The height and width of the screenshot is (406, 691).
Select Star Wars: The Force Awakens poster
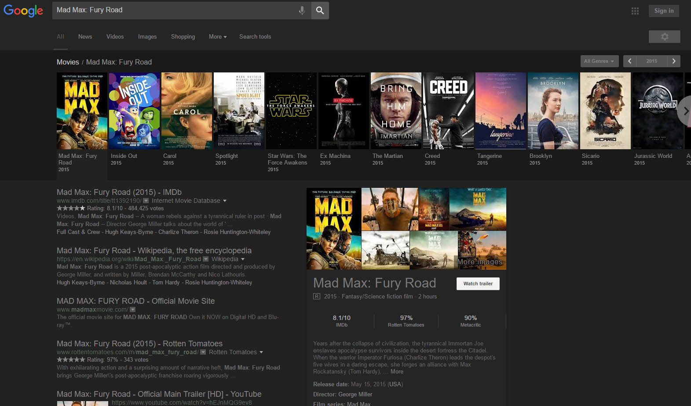pos(291,111)
